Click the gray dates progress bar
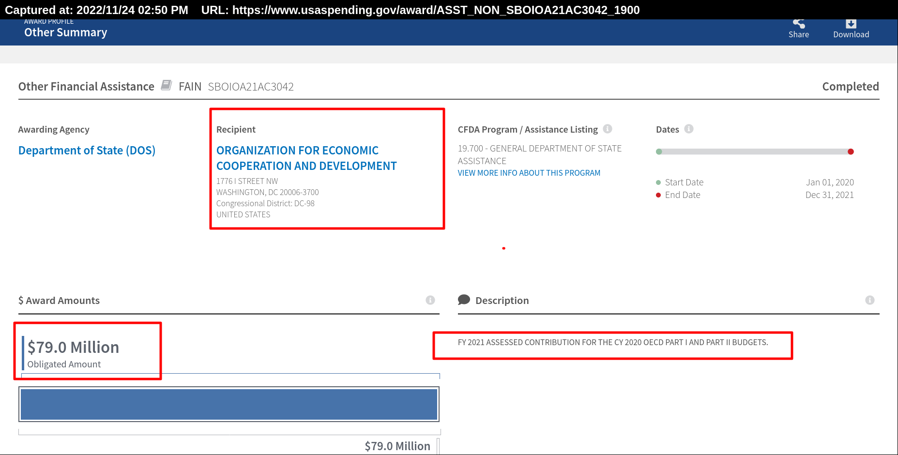 [755, 152]
